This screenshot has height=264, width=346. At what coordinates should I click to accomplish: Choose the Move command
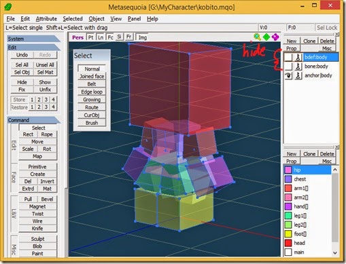(37, 142)
